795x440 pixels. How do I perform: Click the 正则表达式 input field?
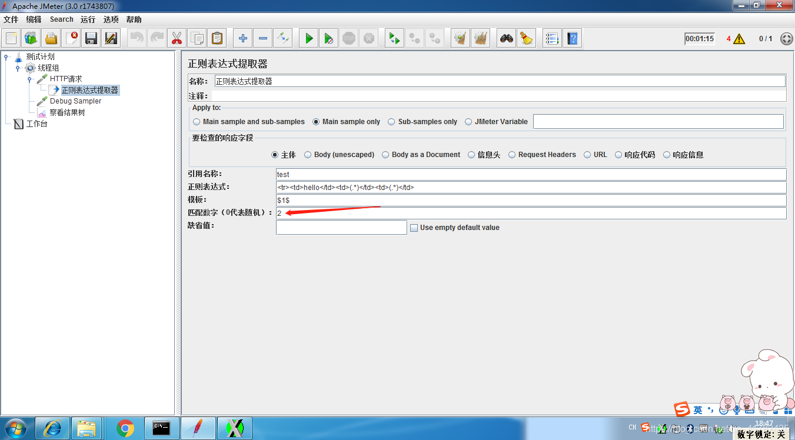[531, 187]
